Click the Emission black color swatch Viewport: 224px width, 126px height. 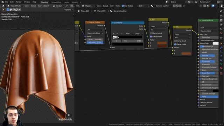(x=216, y=91)
